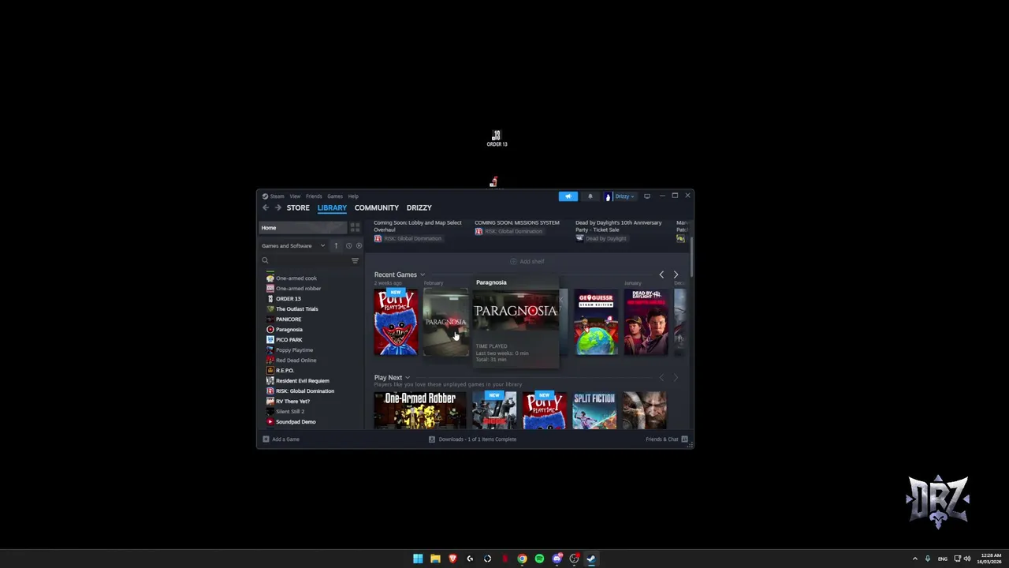Select Resident Evil Requiem in library list
Viewport: 1009px width, 568px height.
click(x=302, y=380)
